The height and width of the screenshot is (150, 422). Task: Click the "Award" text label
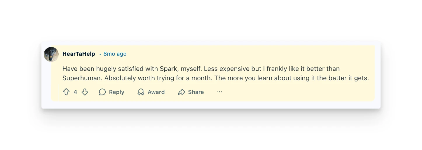click(156, 92)
